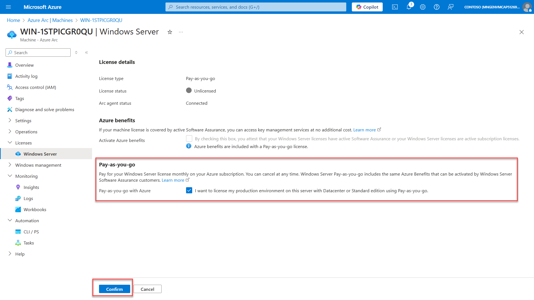Open the Windows management menu item
Image resolution: width=534 pixels, height=300 pixels.
click(x=38, y=165)
